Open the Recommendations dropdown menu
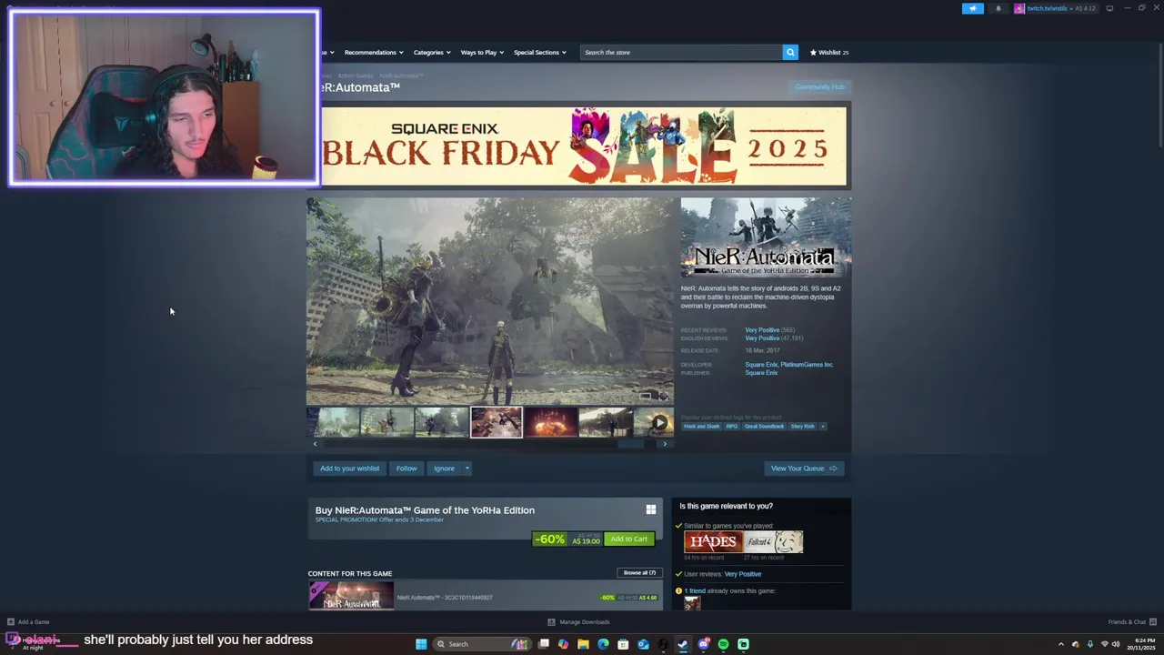Image resolution: width=1164 pixels, height=655 pixels. [374, 52]
